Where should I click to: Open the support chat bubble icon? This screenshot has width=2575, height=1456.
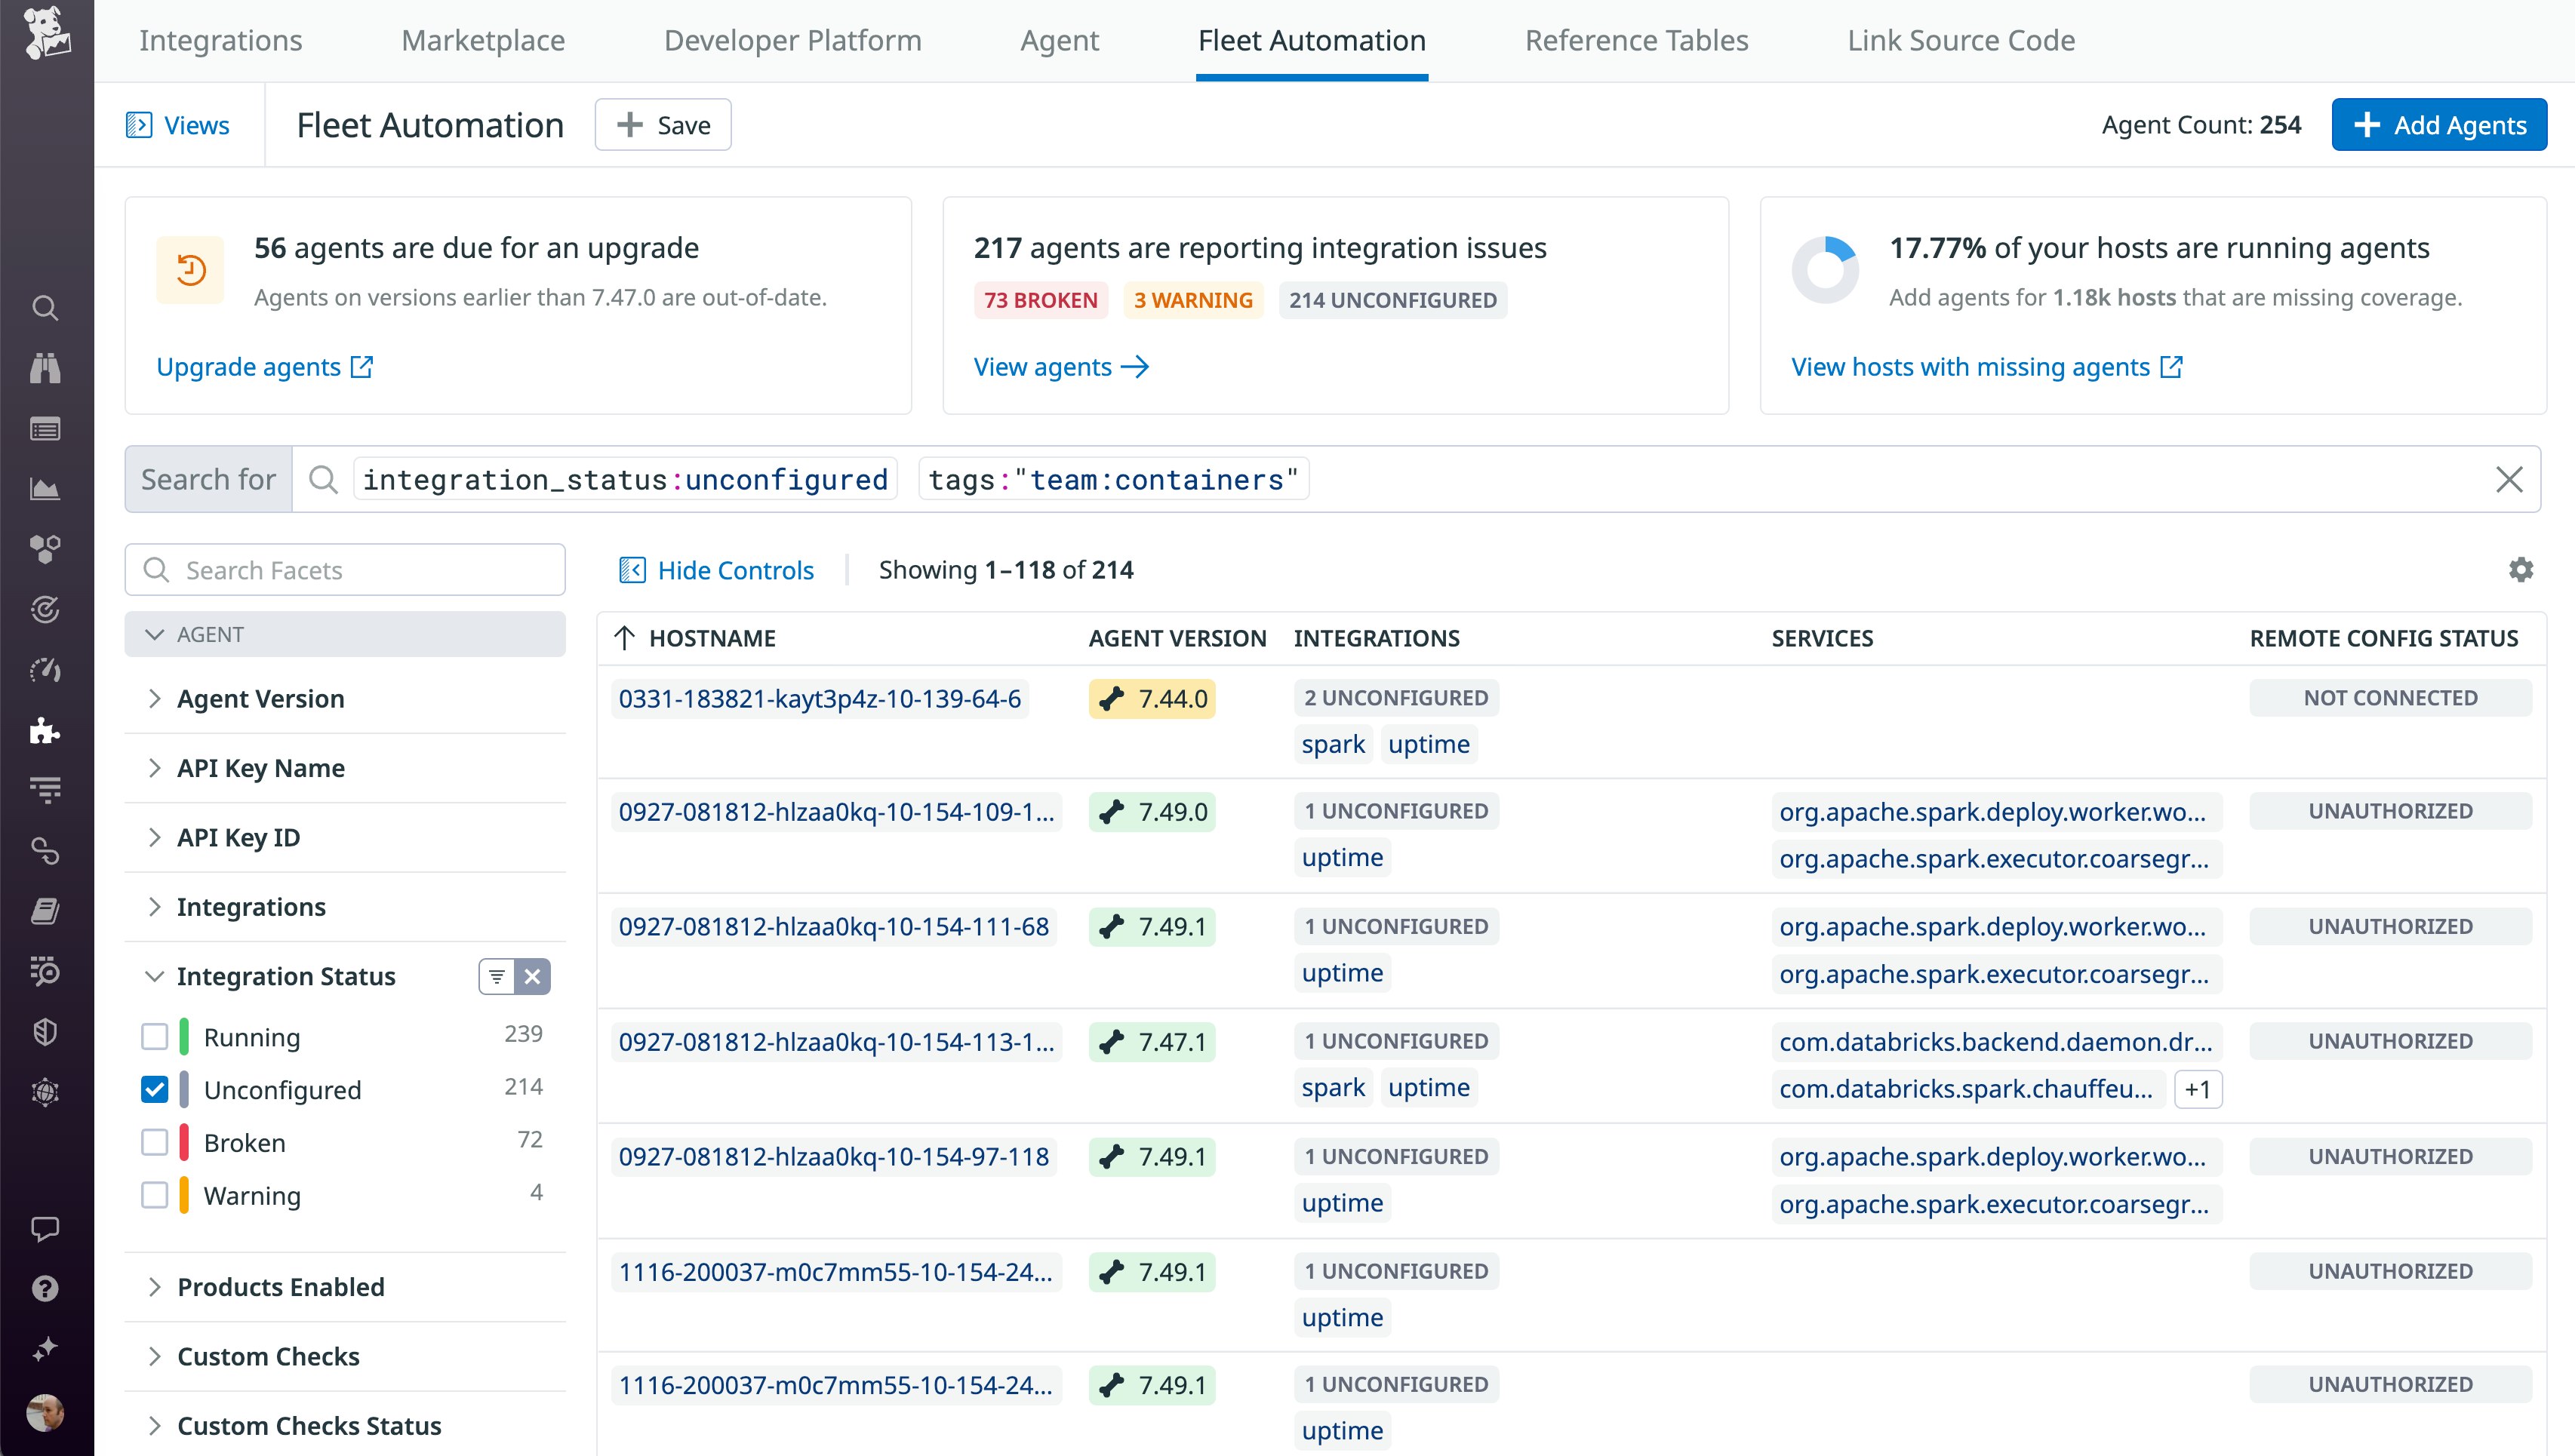(46, 1228)
